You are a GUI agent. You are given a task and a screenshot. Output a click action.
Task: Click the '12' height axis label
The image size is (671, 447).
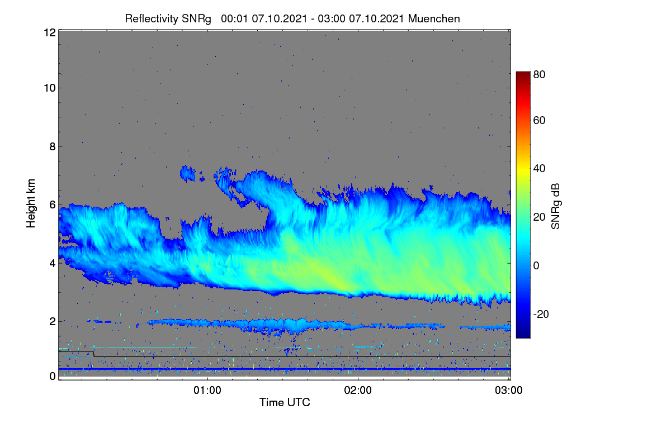49,32
